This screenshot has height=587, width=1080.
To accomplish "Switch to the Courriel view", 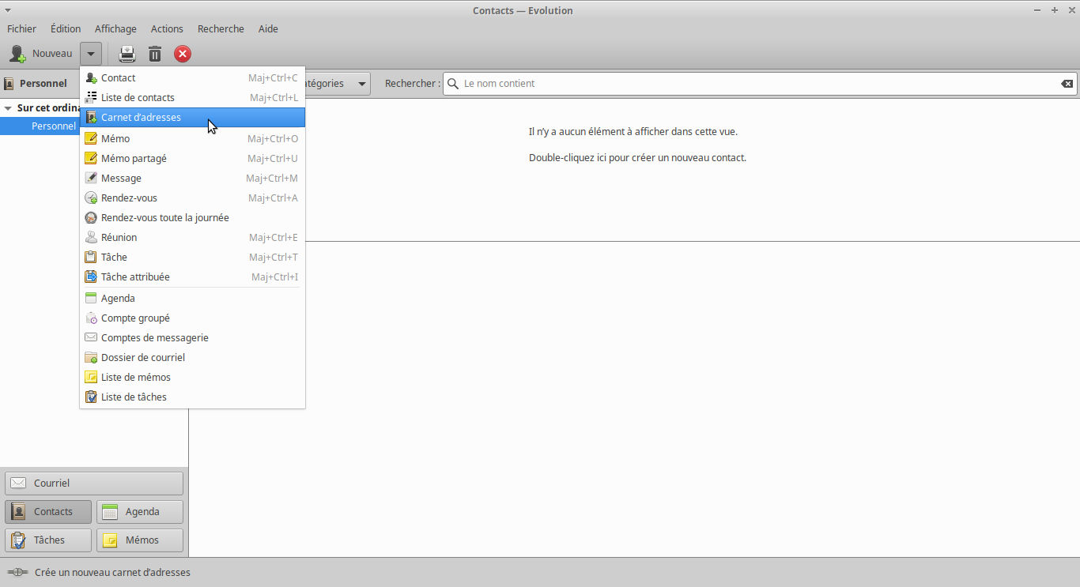I will pyautogui.click(x=94, y=484).
